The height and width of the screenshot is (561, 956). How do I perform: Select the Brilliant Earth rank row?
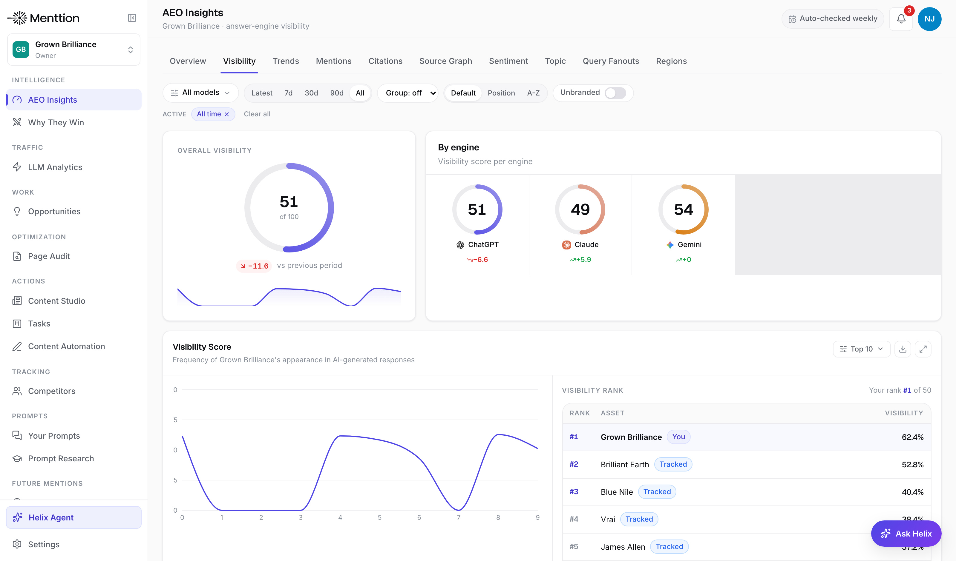[746, 464]
